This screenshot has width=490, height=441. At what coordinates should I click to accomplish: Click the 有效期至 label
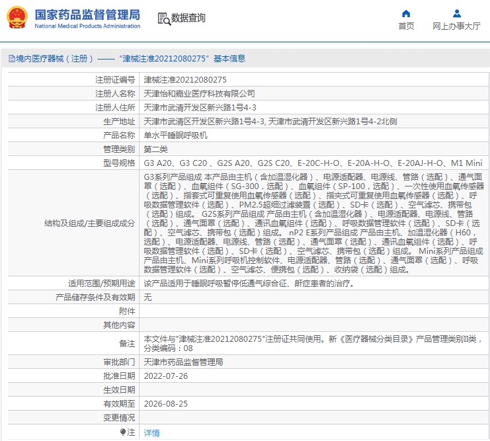click(119, 404)
